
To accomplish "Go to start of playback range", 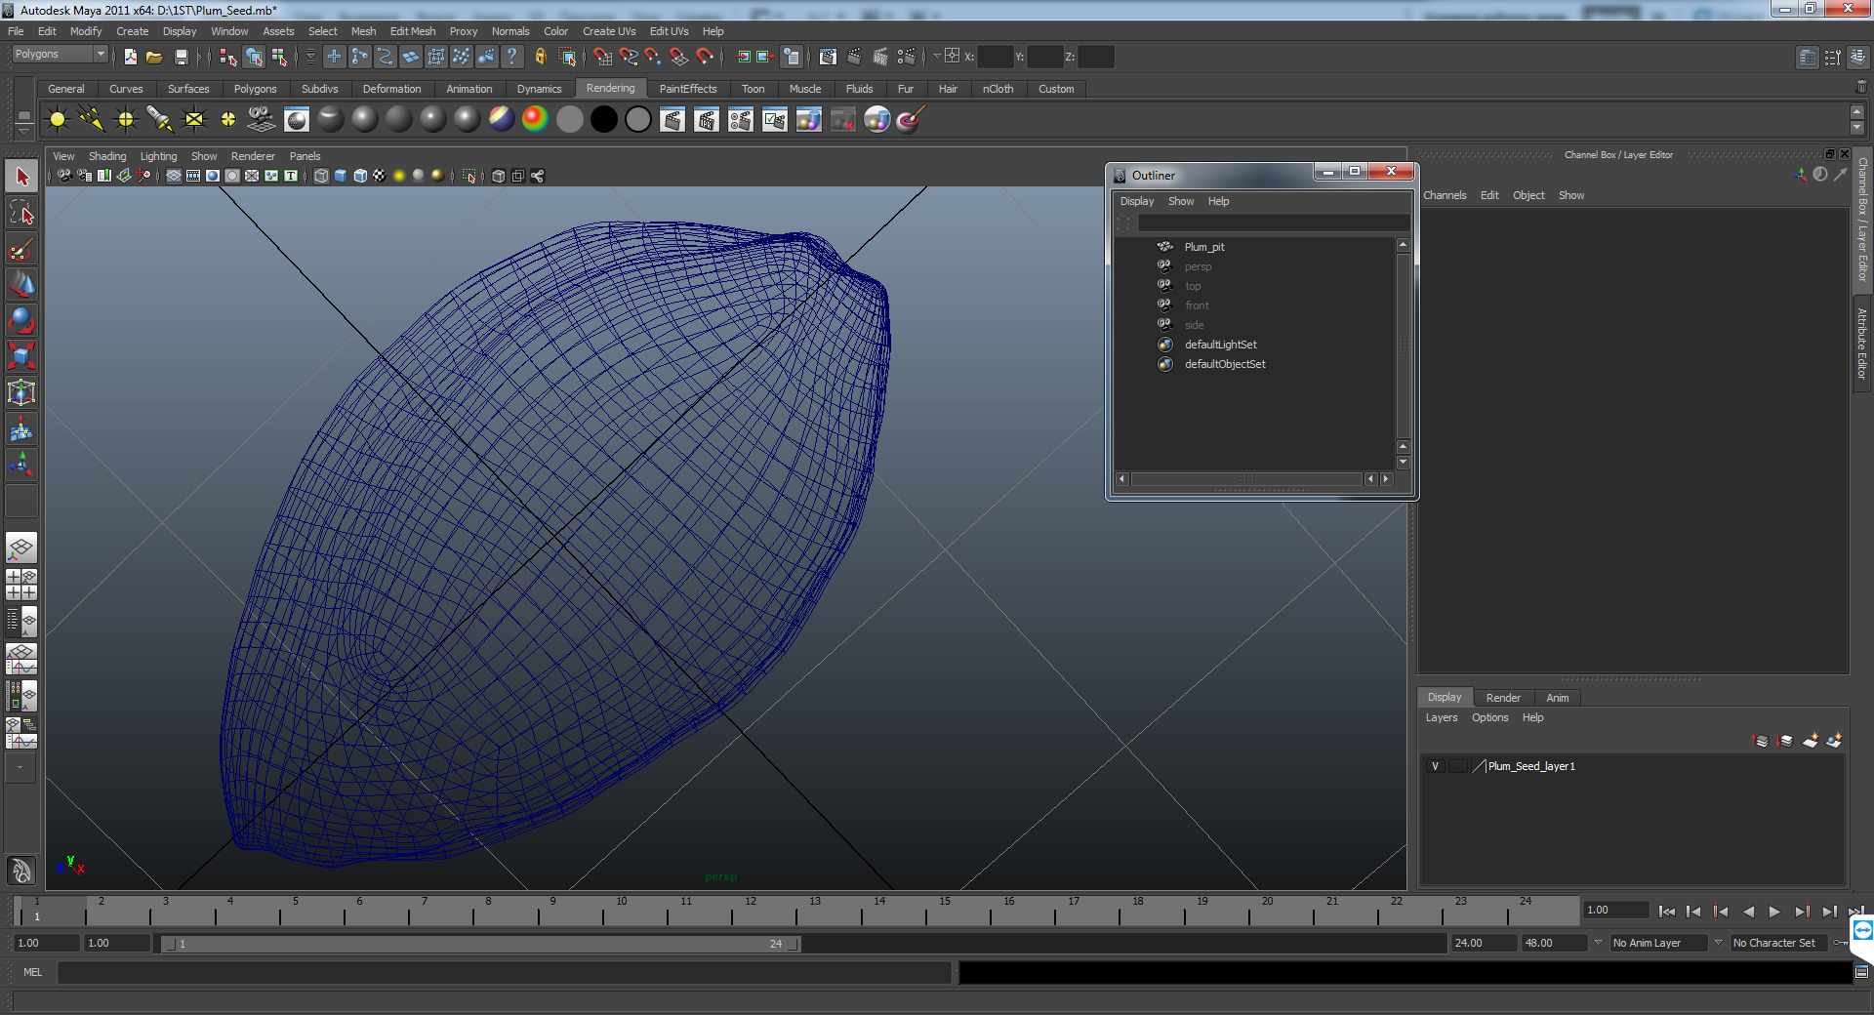I will (x=1667, y=912).
